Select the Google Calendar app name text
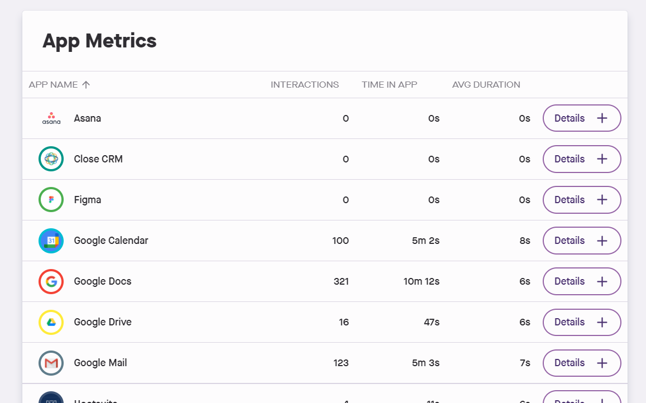The image size is (646, 403). (x=111, y=241)
